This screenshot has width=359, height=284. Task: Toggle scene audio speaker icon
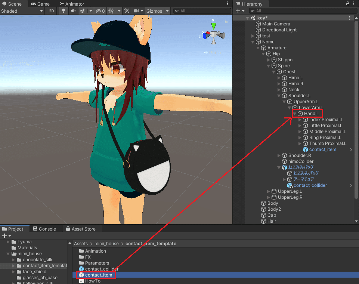pyautogui.click(x=73, y=11)
